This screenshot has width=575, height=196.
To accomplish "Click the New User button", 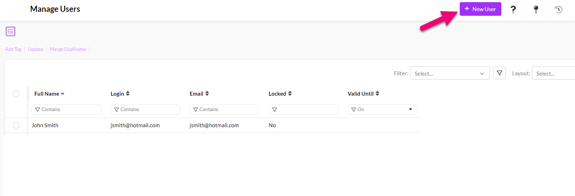I will (480, 9).
